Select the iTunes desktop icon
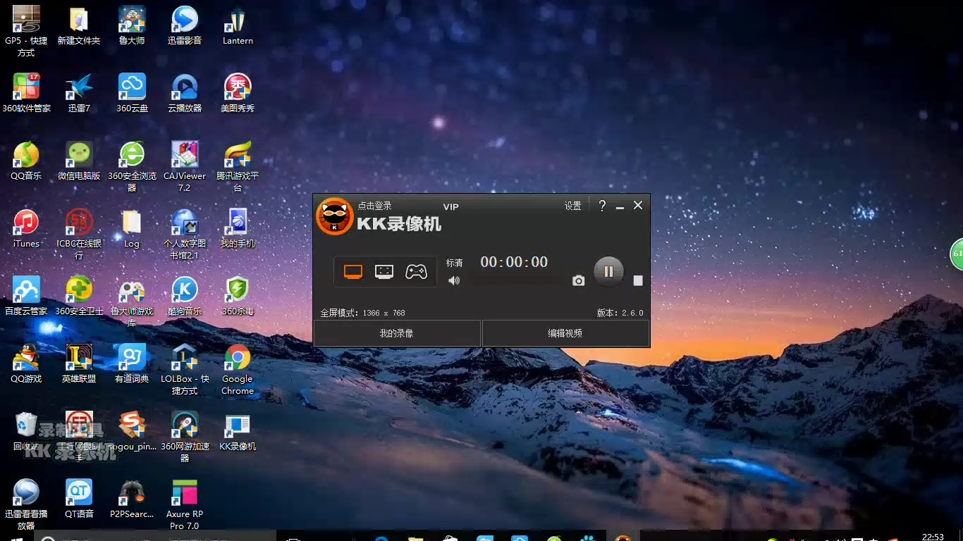This screenshot has height=541, width=963. pos(26,228)
